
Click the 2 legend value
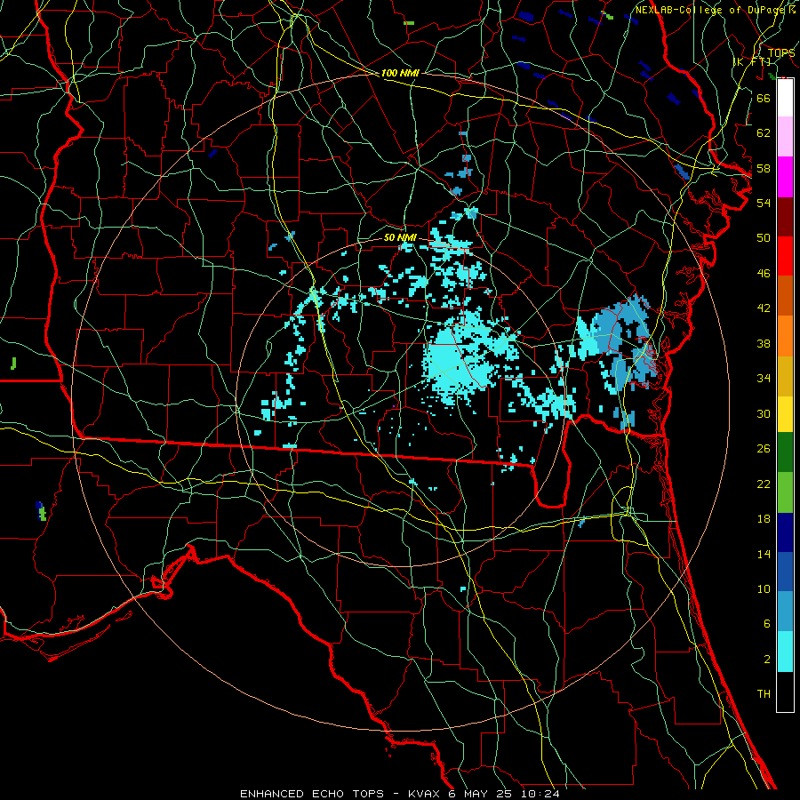tap(766, 660)
